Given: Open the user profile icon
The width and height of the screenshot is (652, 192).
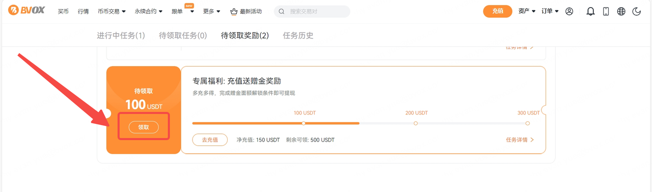Looking at the screenshot, I should coord(569,11).
